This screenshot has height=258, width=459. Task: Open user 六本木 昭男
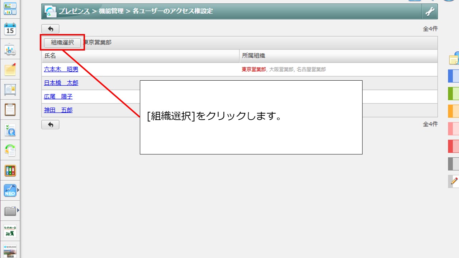(x=61, y=70)
